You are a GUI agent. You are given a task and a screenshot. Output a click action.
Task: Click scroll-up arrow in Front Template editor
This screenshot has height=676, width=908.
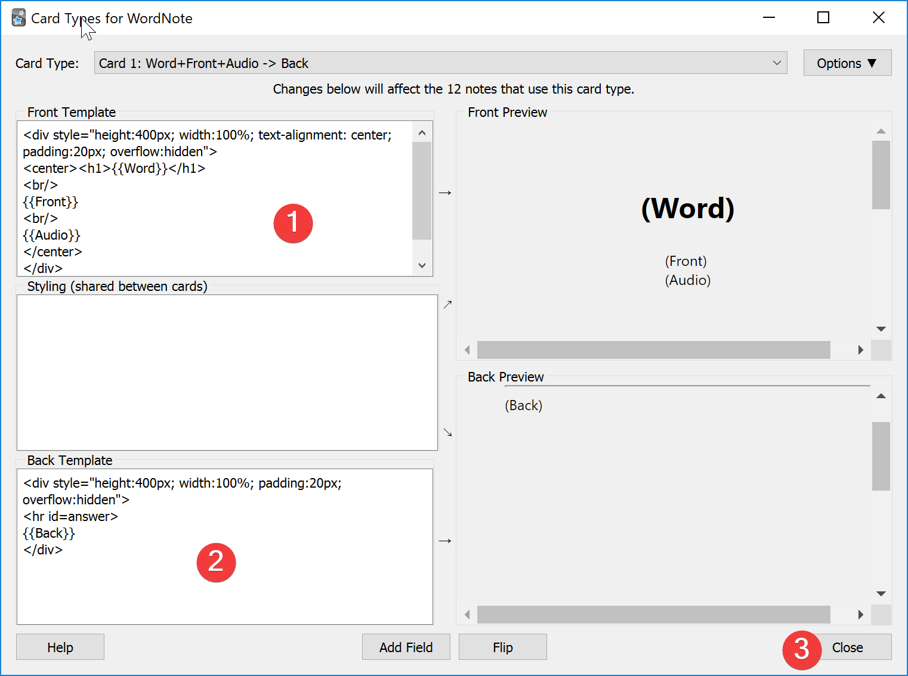pos(422,133)
